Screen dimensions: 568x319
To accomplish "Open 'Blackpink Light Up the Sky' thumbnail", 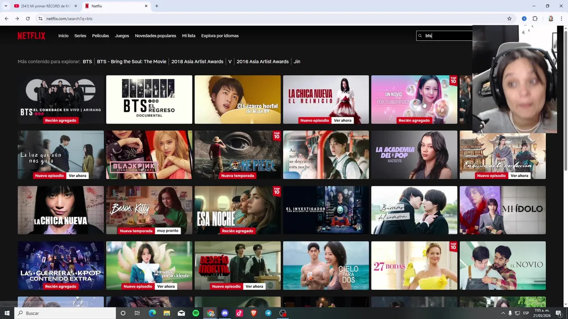I will 149,155.
